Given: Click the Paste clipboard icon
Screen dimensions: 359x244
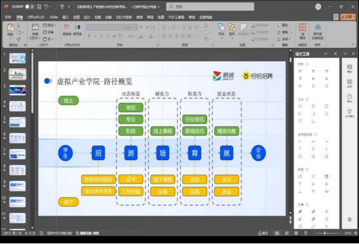Looking at the screenshot, I should coord(10,28).
